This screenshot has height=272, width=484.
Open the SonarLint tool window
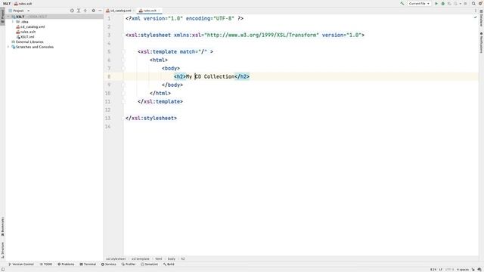pyautogui.click(x=150, y=264)
